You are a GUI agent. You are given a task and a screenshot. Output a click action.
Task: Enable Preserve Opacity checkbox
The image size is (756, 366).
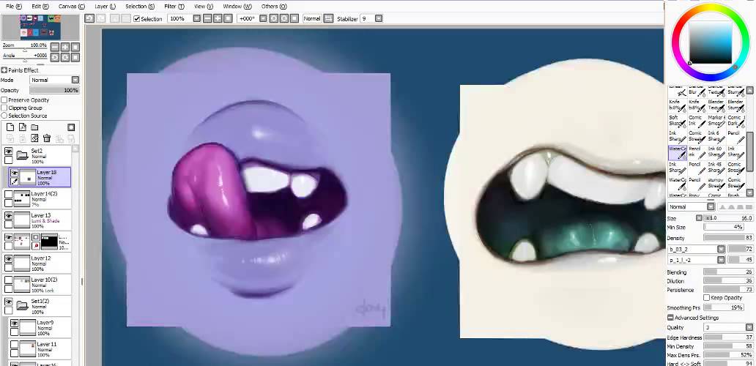pyautogui.click(x=4, y=100)
